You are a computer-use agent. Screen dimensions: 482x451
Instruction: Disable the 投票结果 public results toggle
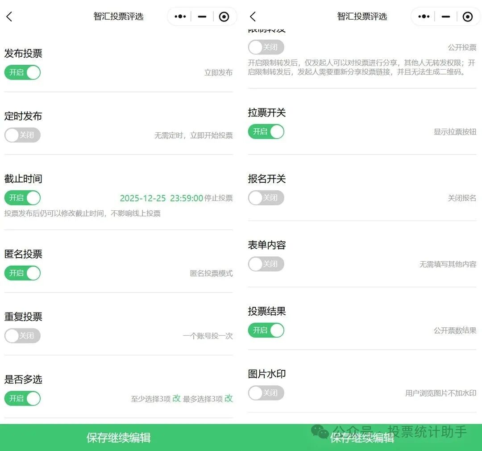click(x=266, y=330)
